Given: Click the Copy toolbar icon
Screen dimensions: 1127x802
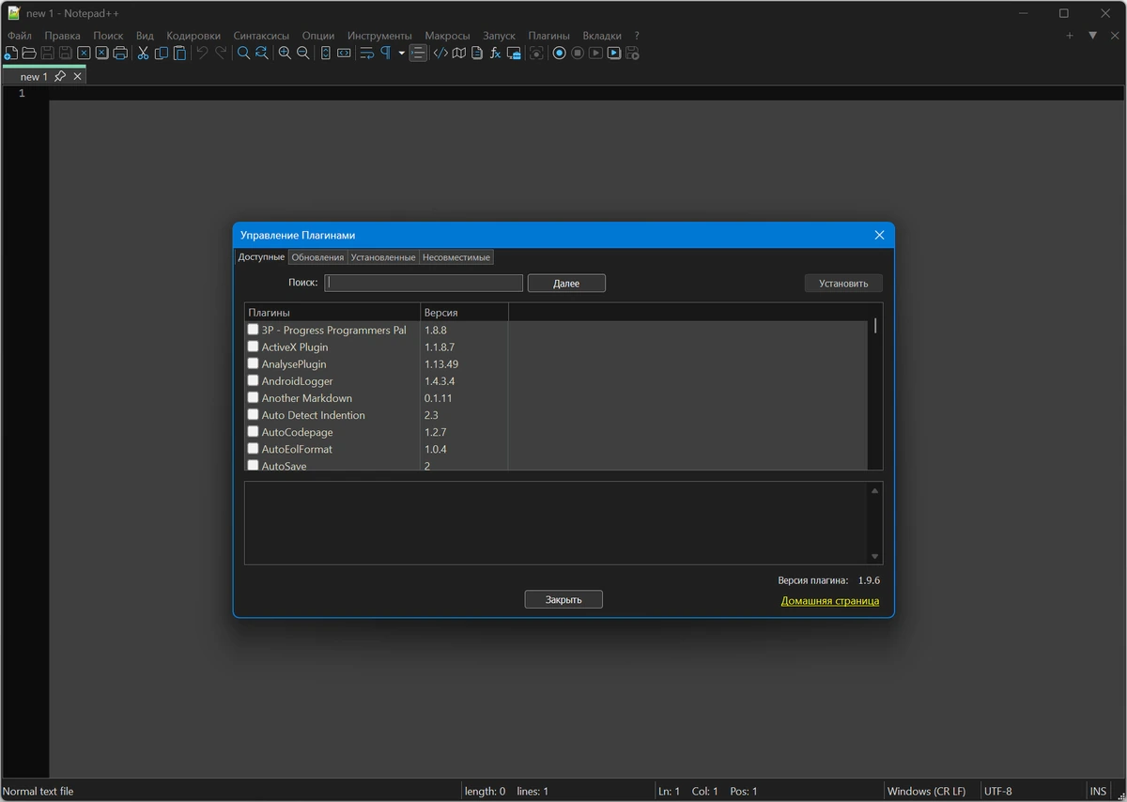Looking at the screenshot, I should click(x=162, y=54).
